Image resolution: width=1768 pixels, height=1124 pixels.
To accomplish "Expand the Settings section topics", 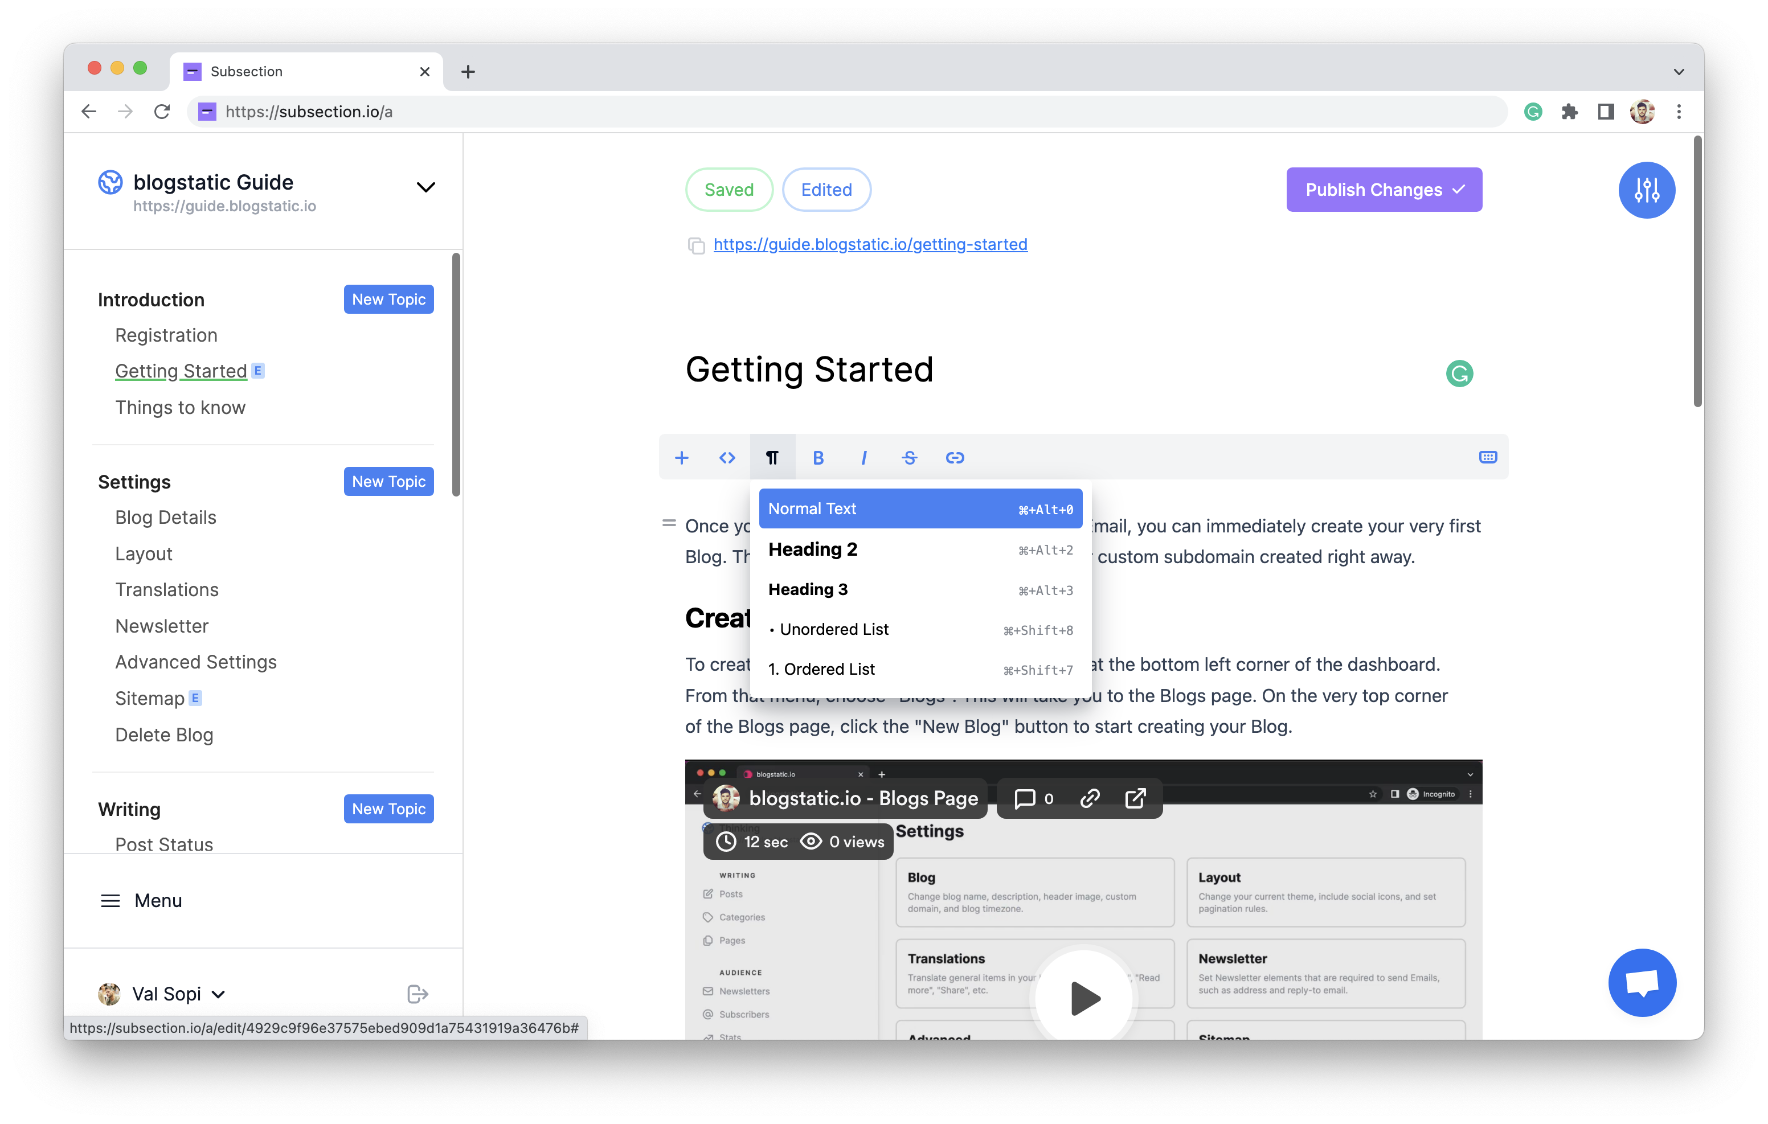I will (134, 482).
